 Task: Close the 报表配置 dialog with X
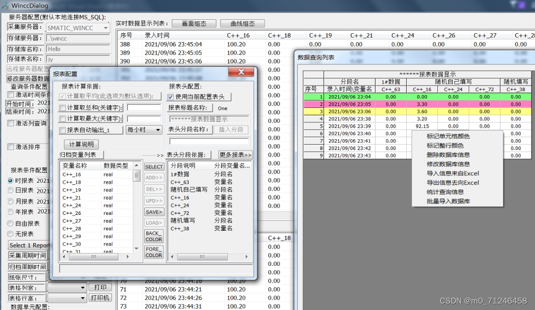[241, 72]
